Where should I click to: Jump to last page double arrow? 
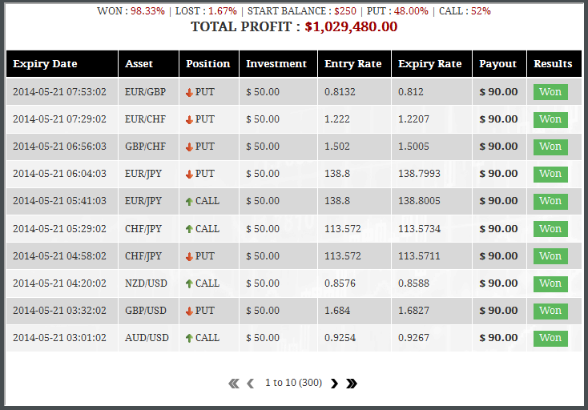[x=352, y=384]
